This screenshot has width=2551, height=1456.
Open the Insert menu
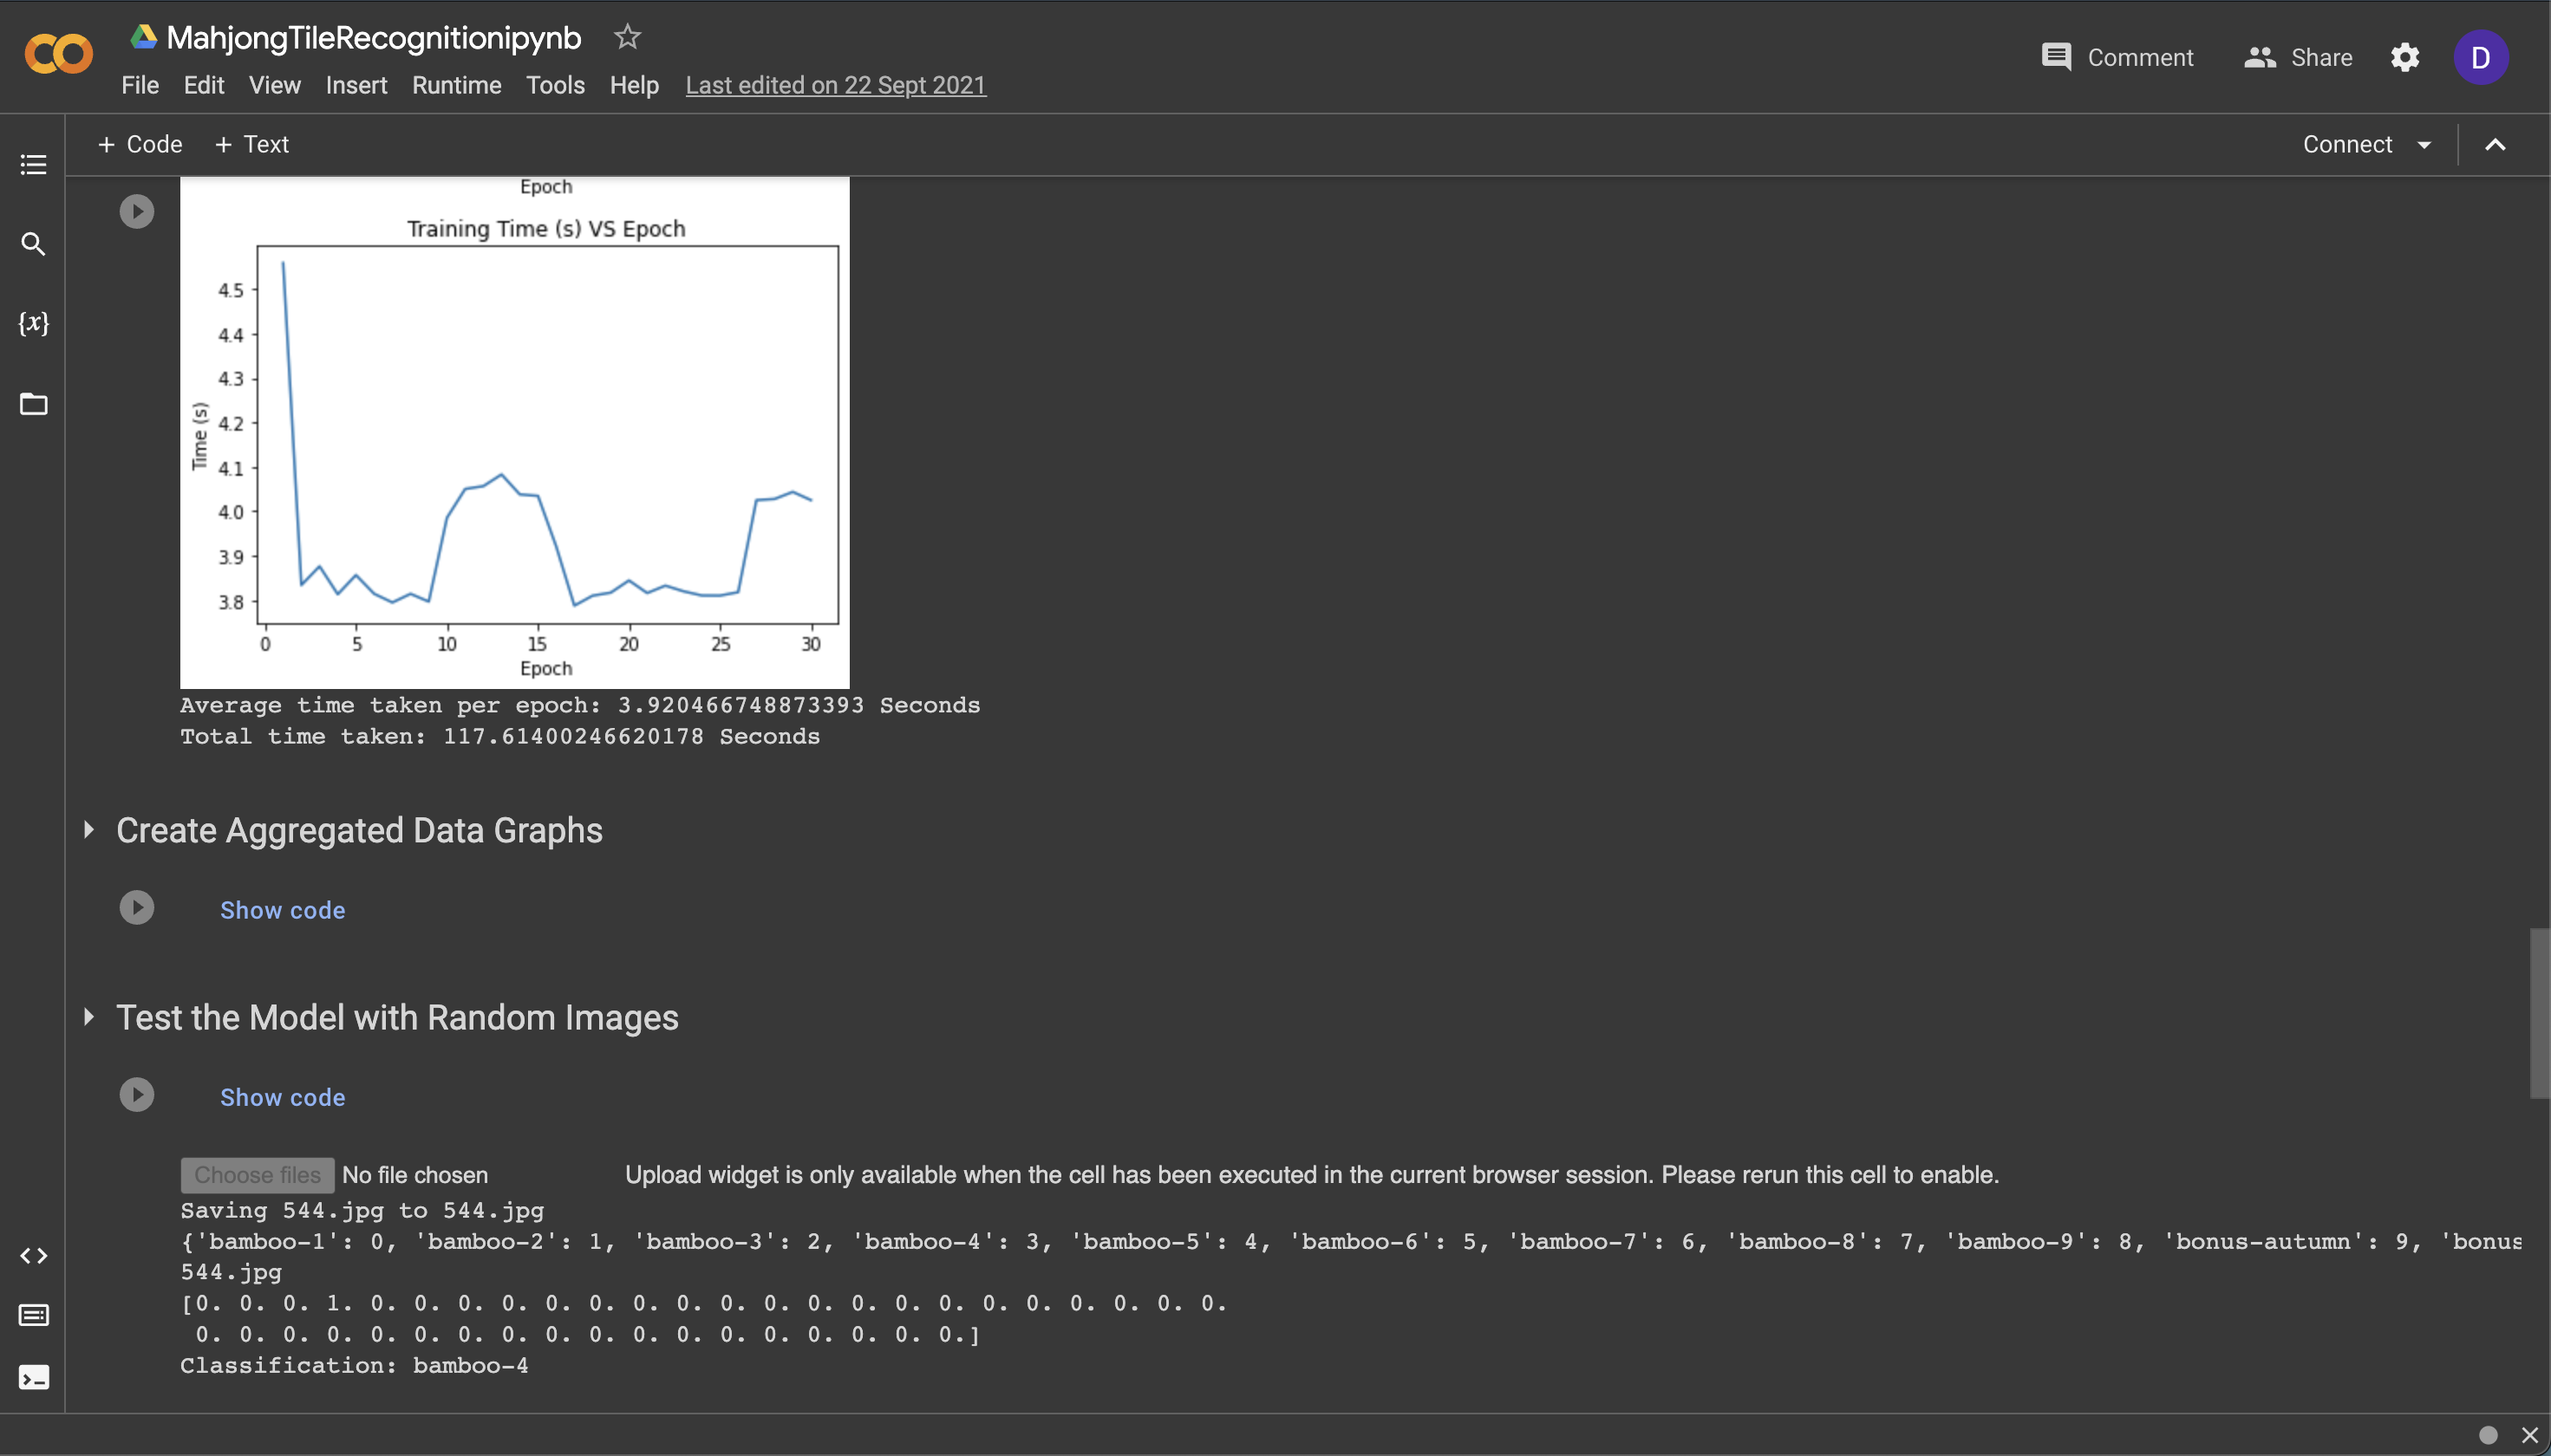pyautogui.click(x=356, y=85)
